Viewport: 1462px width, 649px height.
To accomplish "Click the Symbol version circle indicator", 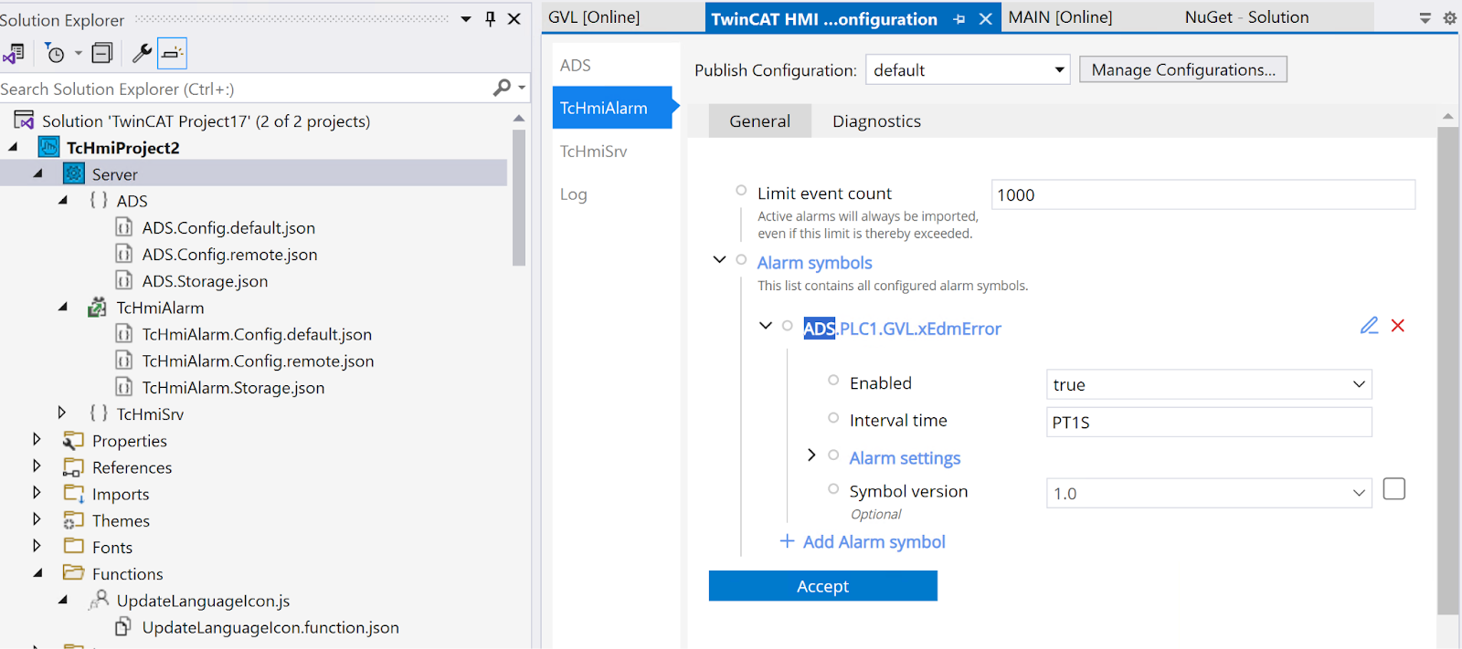I will (x=833, y=489).
